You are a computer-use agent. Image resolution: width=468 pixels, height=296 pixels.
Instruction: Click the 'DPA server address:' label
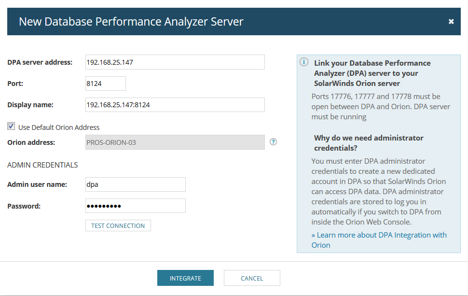(40, 62)
